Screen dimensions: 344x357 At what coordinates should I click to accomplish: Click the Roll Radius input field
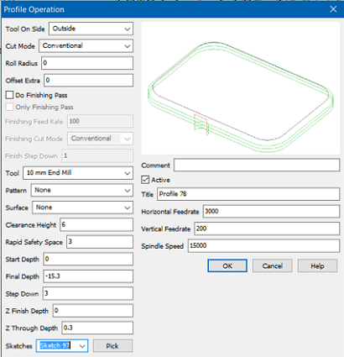pyautogui.click(x=87, y=63)
